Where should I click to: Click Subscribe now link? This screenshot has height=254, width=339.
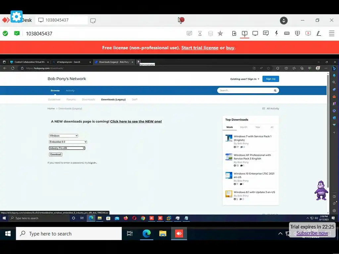312,233
